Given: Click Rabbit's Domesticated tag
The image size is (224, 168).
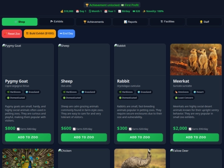Looking at the screenshot, I should (x=128, y=98).
